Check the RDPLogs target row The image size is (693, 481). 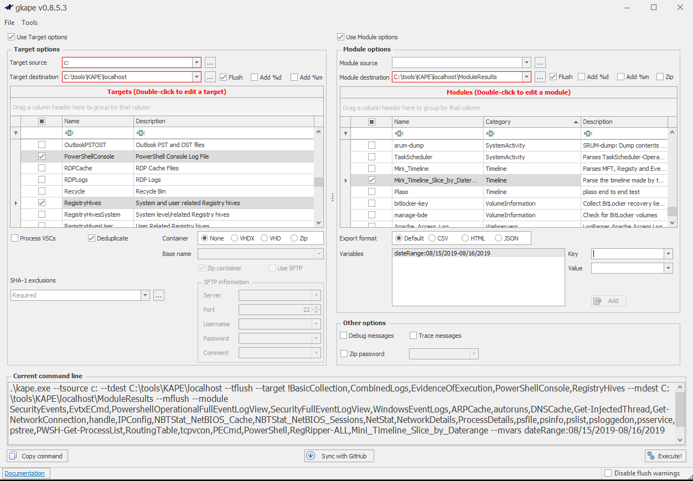pyautogui.click(x=42, y=180)
